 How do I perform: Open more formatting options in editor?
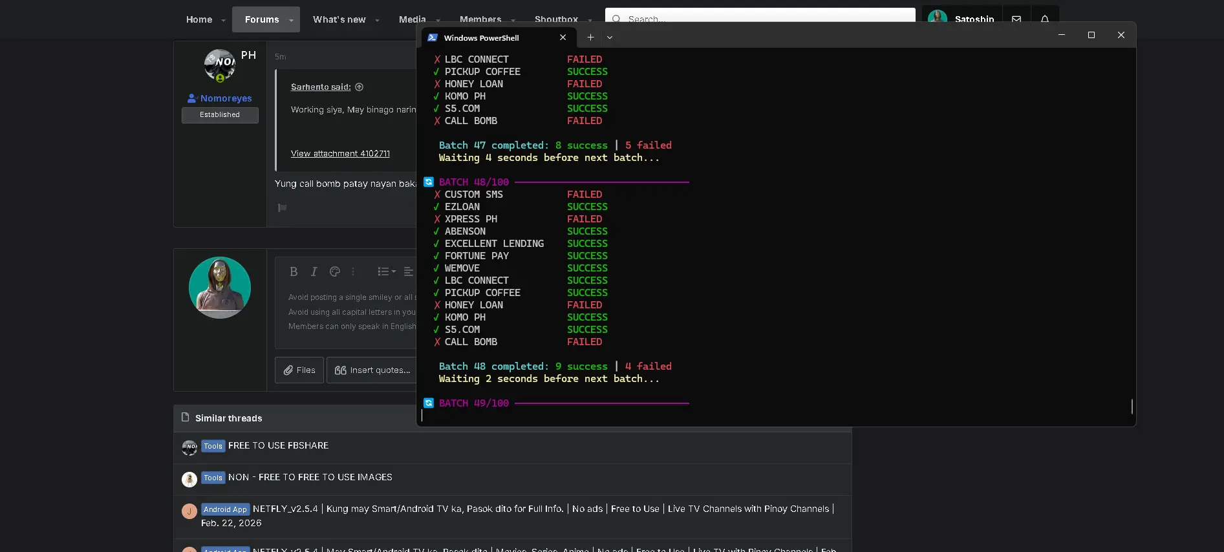coord(353,271)
